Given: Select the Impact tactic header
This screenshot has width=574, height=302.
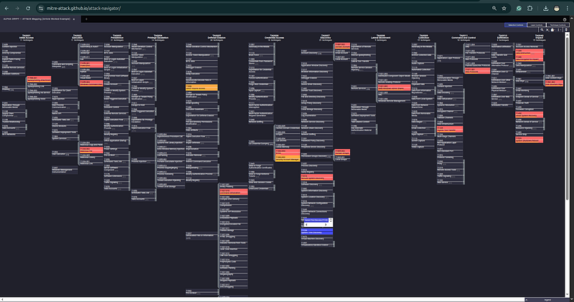Looking at the screenshot, I should (x=539, y=37).
